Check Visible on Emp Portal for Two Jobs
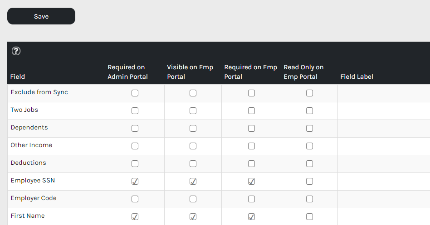 click(x=193, y=111)
